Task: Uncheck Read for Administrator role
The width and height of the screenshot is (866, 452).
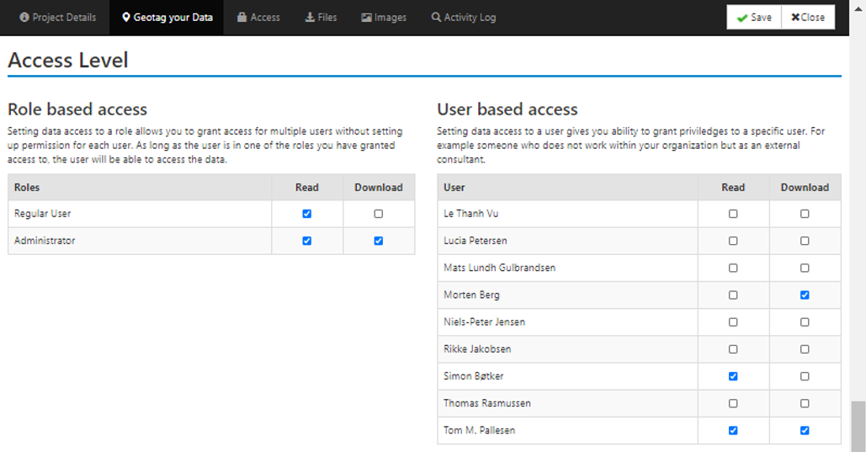Action: point(307,241)
